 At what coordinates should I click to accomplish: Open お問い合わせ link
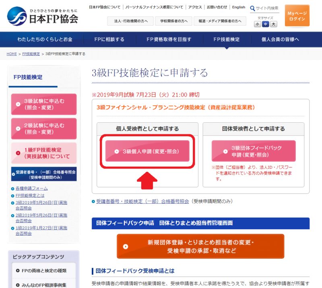(217, 7)
